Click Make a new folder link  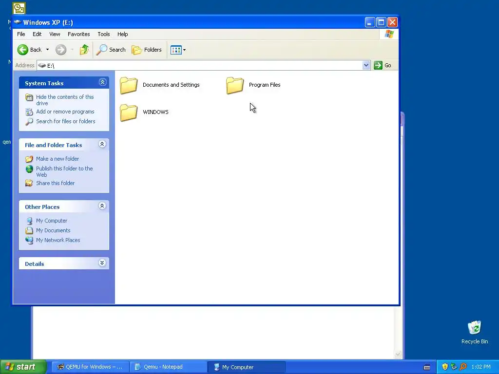58,159
